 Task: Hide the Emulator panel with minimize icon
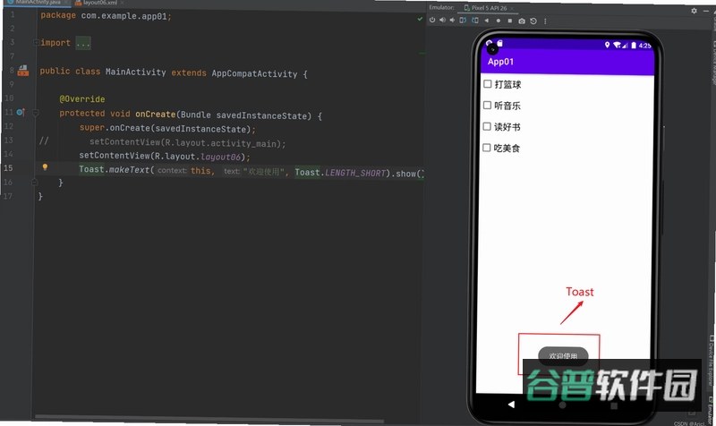tap(706, 11)
